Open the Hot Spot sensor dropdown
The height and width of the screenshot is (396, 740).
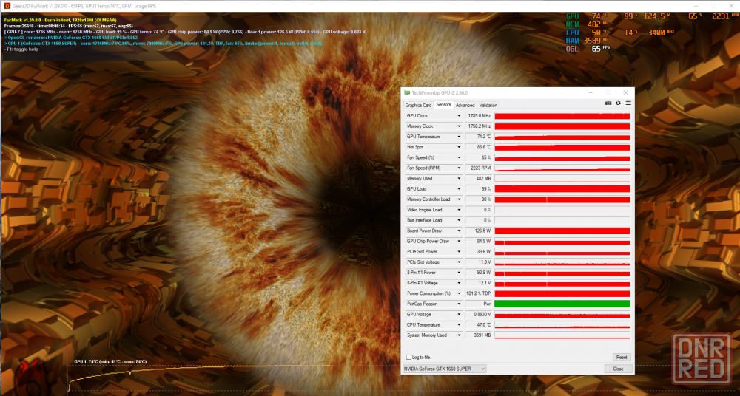pyautogui.click(x=458, y=147)
